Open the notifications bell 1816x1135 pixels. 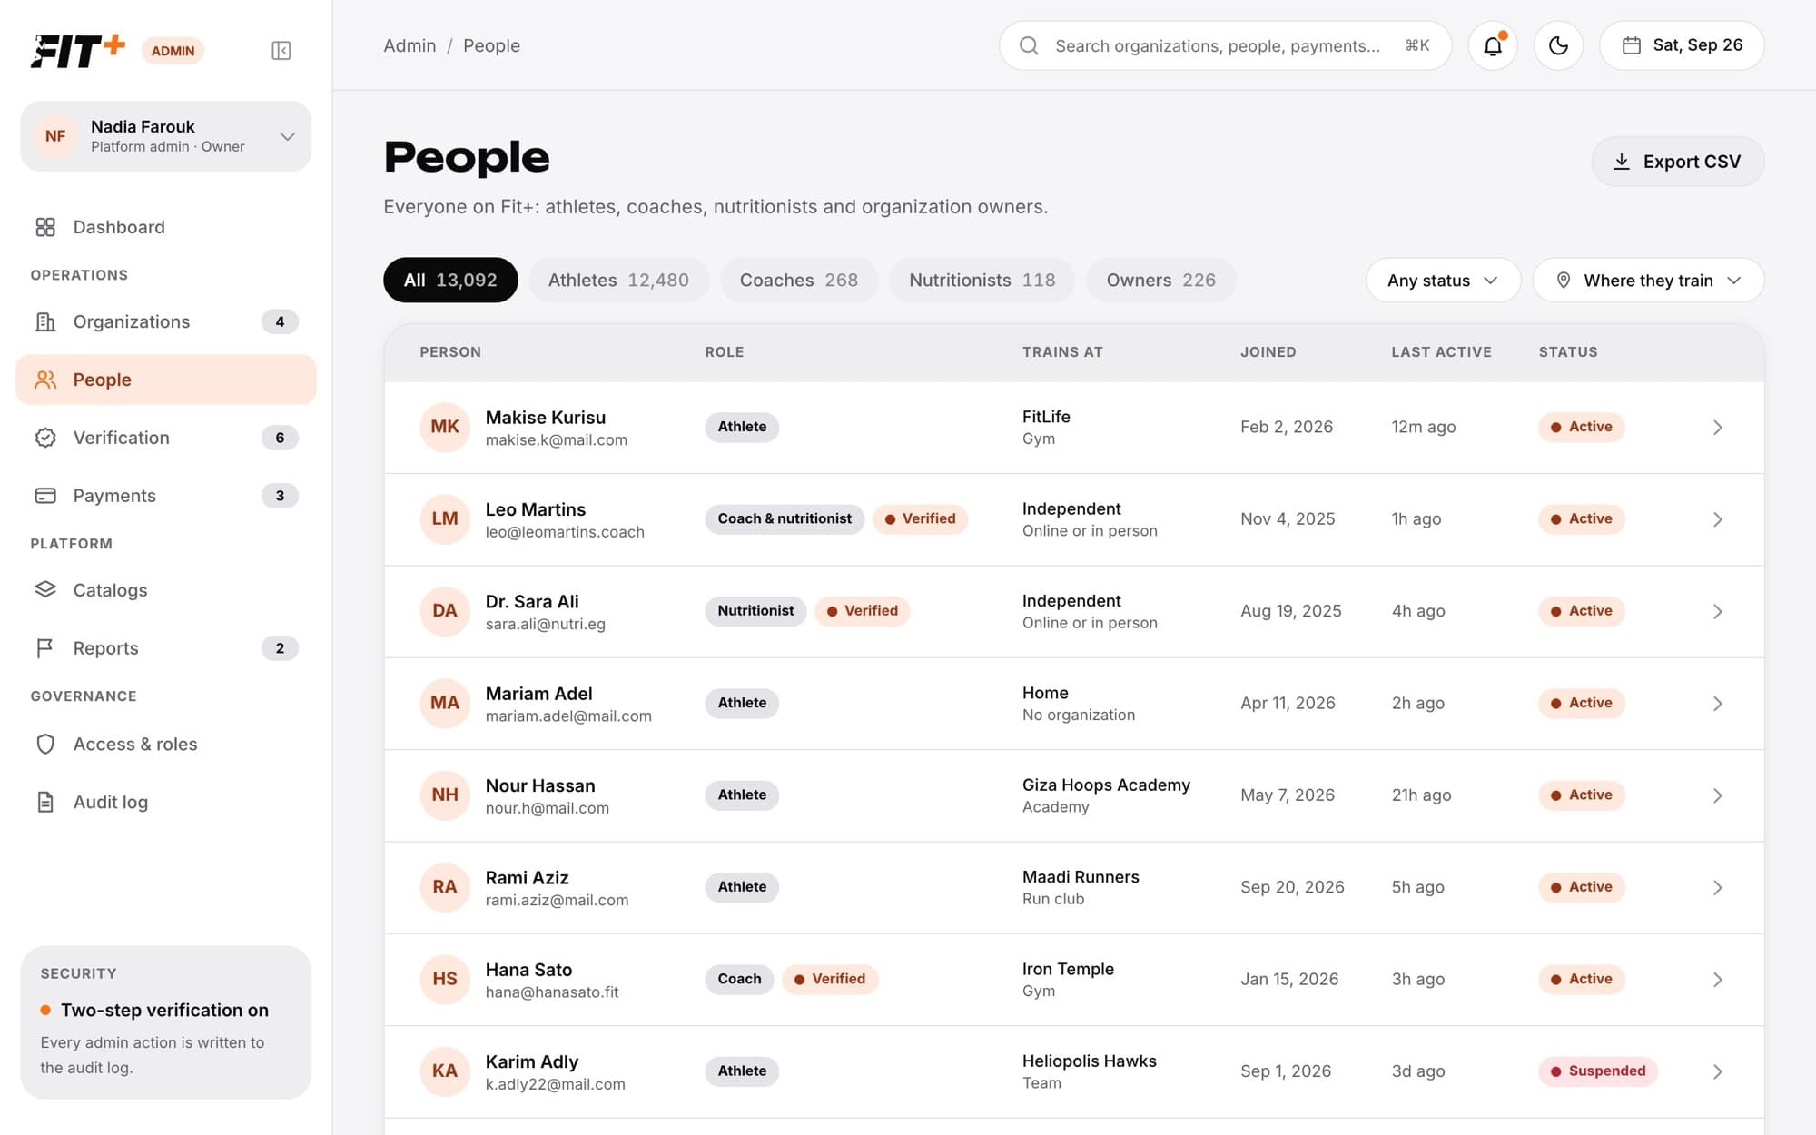(1493, 45)
